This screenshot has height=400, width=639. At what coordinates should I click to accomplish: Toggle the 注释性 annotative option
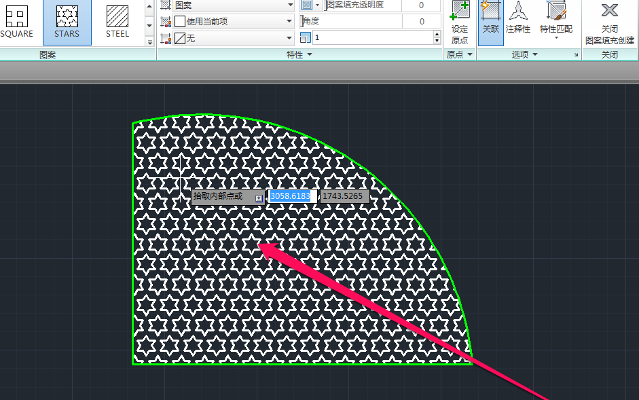coord(518,18)
